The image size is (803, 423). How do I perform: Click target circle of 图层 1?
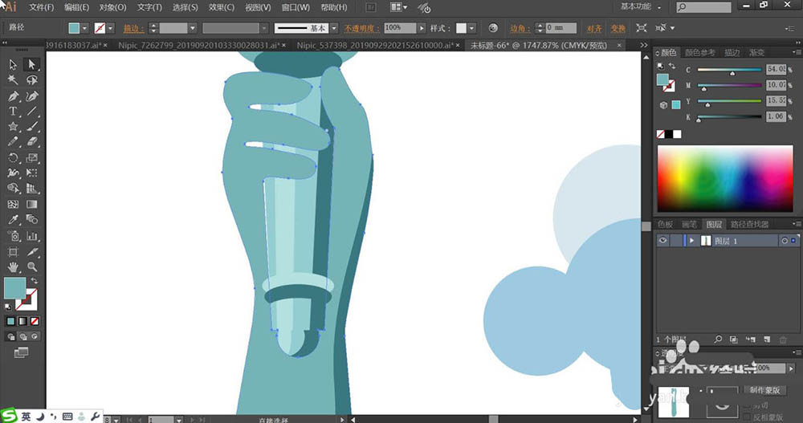pyautogui.click(x=784, y=241)
